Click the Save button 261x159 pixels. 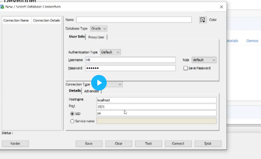coord(89,143)
